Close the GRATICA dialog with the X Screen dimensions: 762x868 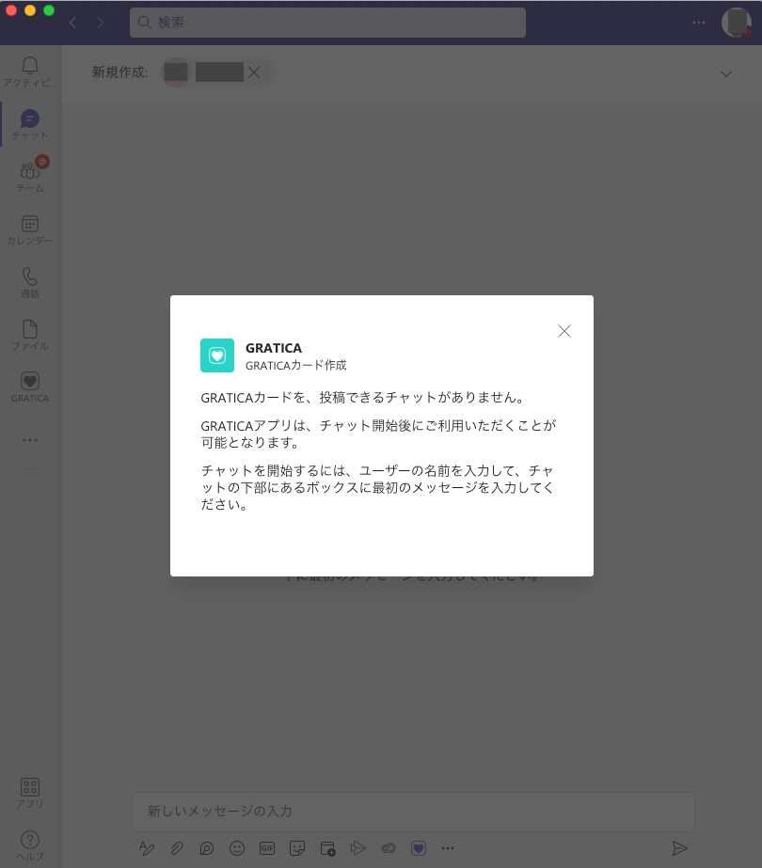(564, 331)
